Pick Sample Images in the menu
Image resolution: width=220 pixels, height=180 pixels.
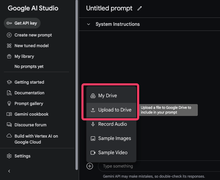point(115,138)
